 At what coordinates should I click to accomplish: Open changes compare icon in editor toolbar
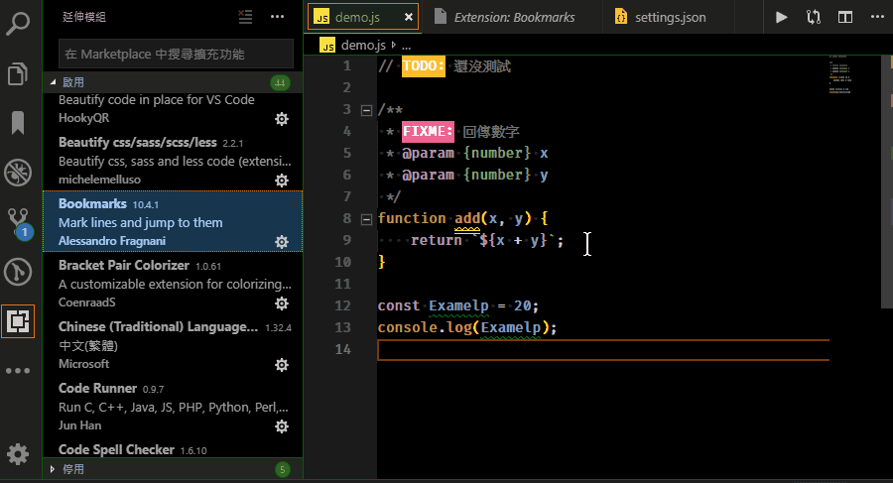814,17
